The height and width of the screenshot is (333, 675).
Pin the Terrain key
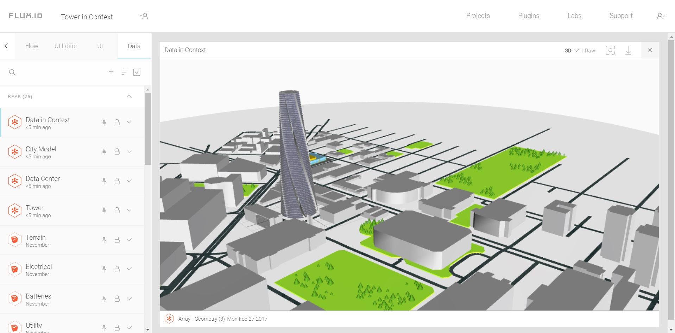[104, 240]
